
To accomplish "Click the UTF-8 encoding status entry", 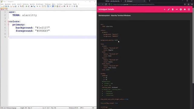I will (82, 108).
